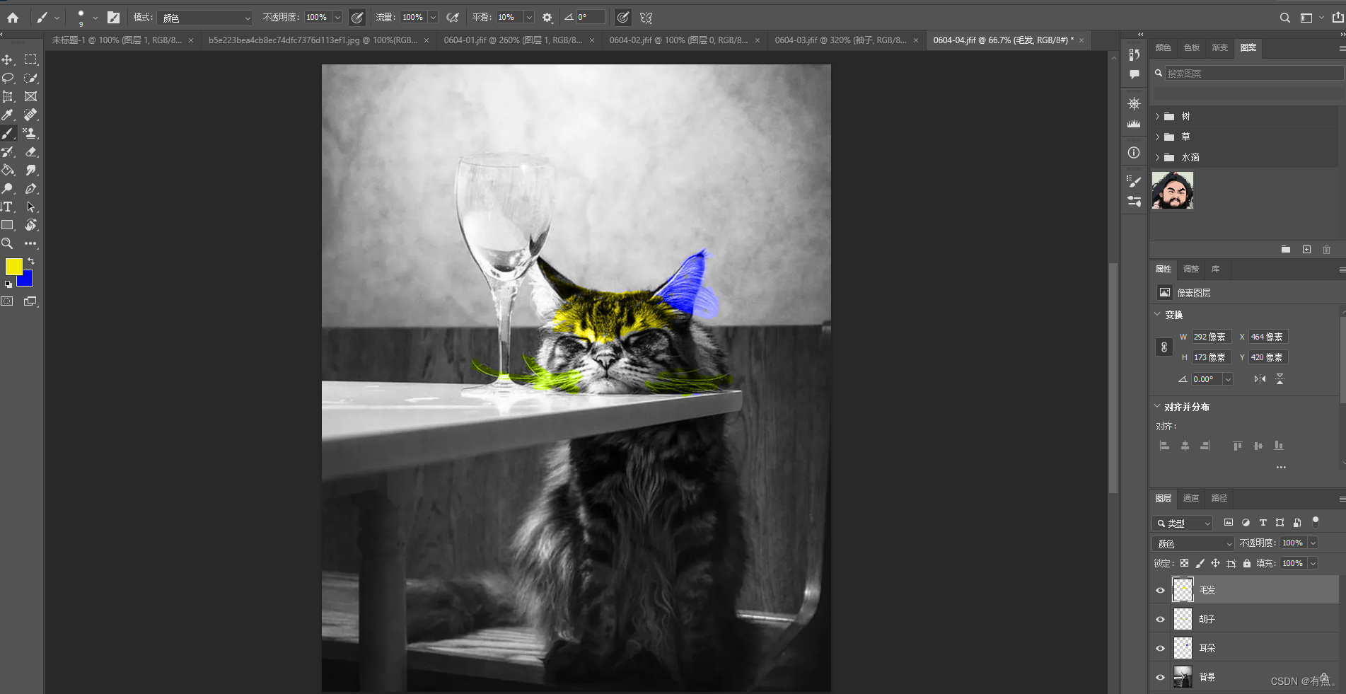Switch to the 调整 adjustments tab

coord(1191,270)
